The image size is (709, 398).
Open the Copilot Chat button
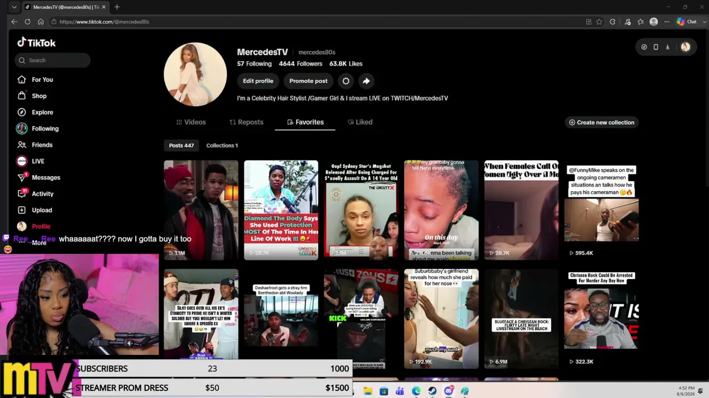(687, 22)
